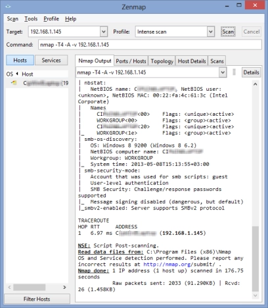Click the host OS icon in hosts list
Screen dimensions: 268x308
[x=14, y=83]
